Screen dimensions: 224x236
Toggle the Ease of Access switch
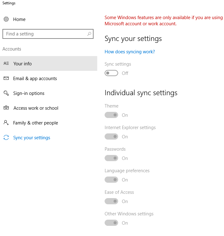[x=111, y=201]
